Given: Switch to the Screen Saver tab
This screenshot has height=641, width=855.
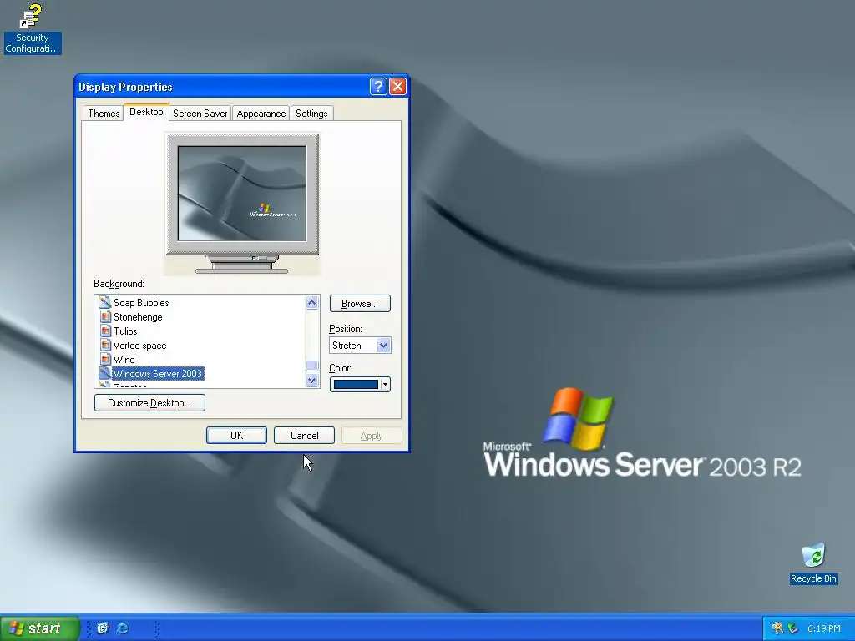Looking at the screenshot, I should [x=200, y=114].
